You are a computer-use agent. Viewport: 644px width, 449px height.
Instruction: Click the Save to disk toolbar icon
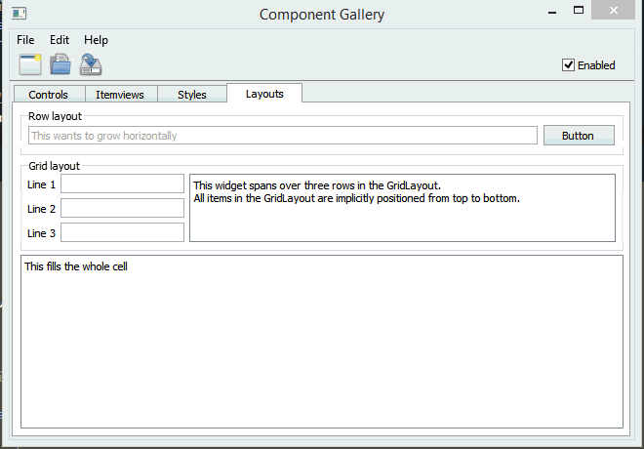point(91,64)
